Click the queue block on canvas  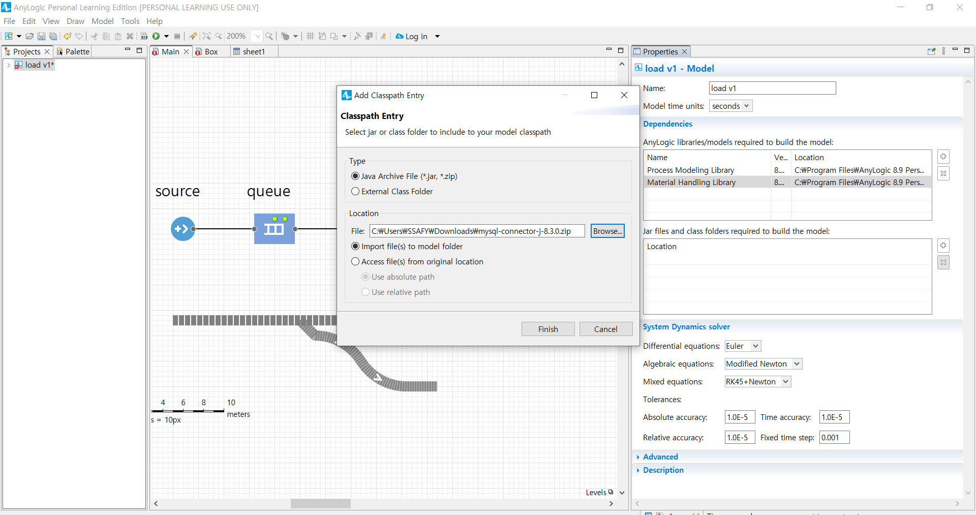(x=274, y=229)
